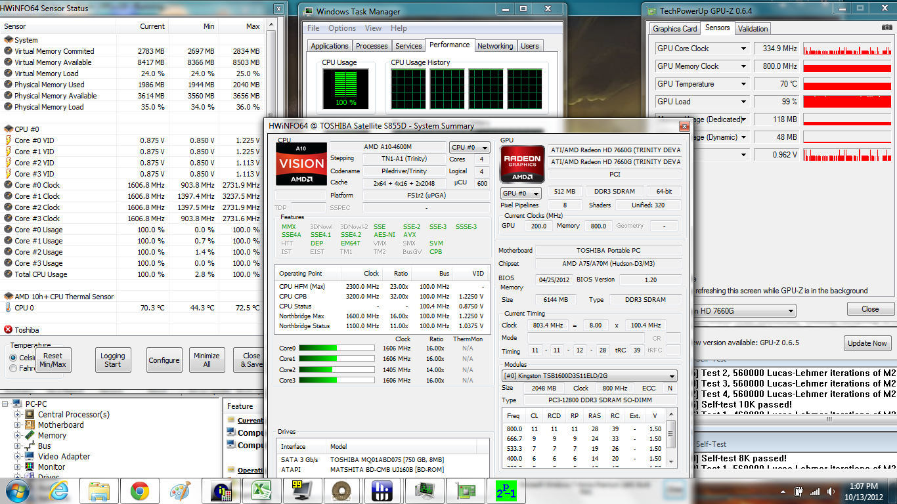897x504 pixels.
Task: Open GPU-Z Graphics Card tab
Action: 674,29
